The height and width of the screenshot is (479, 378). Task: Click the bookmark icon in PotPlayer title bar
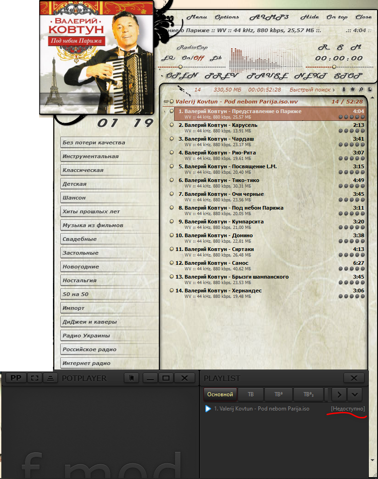coord(131,378)
